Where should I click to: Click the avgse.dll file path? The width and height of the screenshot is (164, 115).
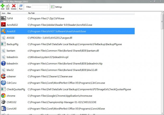pos(50,38)
